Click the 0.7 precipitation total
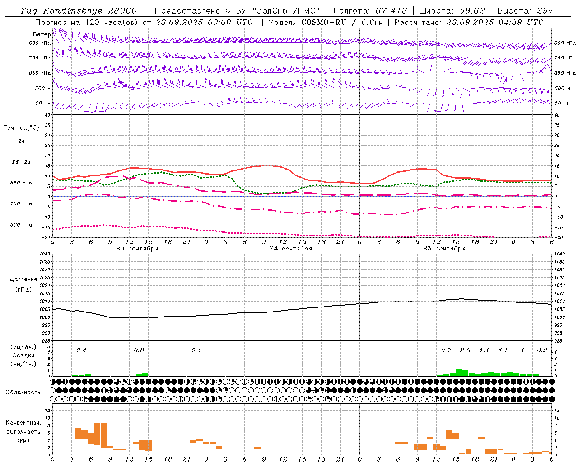The image size is (578, 463). click(446, 350)
